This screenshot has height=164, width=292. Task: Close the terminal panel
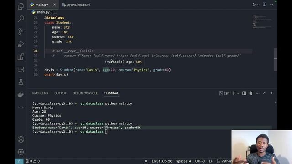pos(271,93)
